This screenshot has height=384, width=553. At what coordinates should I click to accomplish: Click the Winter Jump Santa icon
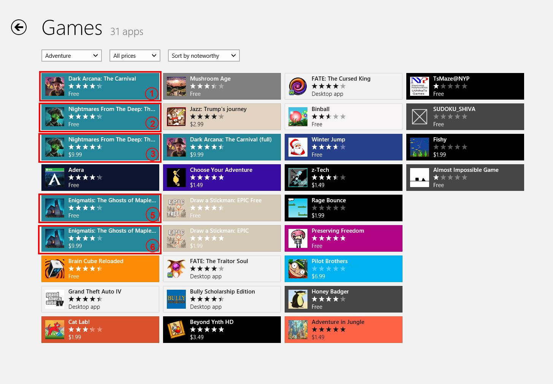pyautogui.click(x=298, y=147)
